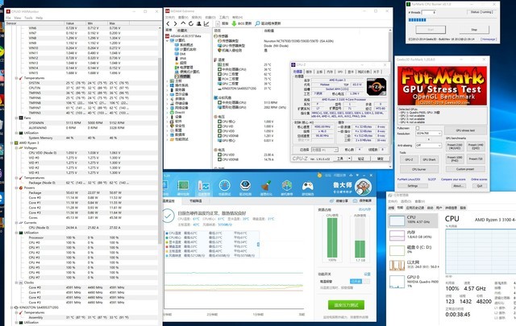Click AIDA64 driver update magnifier
Screen dimensions: 516x326
pyautogui.click(x=258, y=23)
